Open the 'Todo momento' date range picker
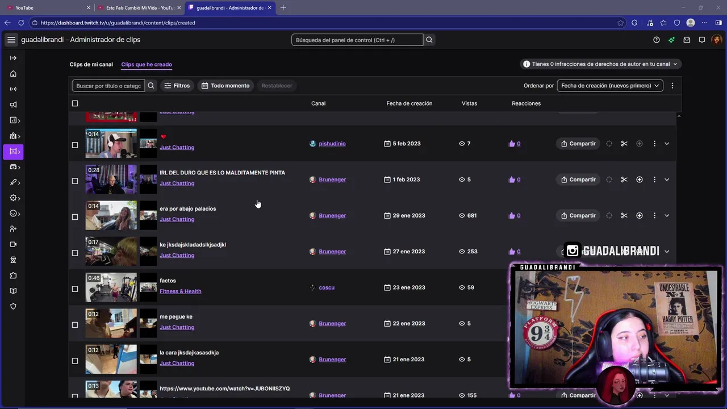 [225, 86]
